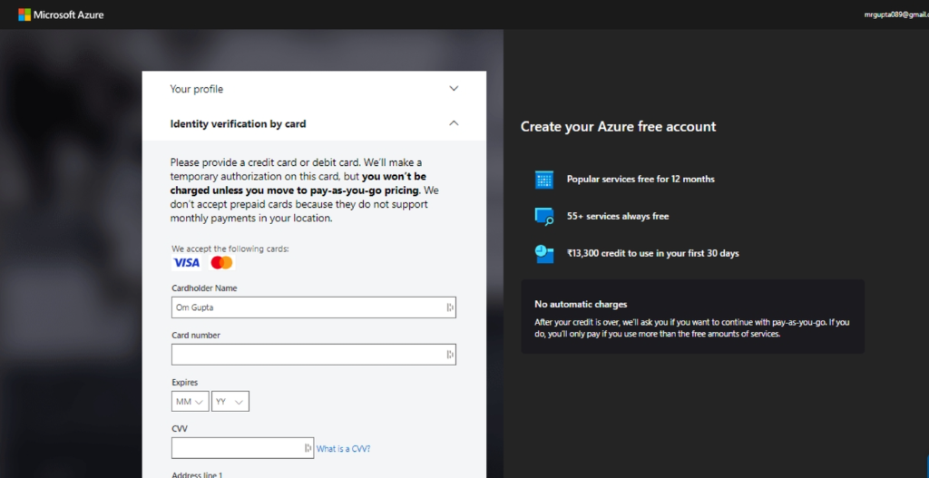Click autofill icon in Cardholder Name field
The image size is (929, 478).
coord(449,307)
